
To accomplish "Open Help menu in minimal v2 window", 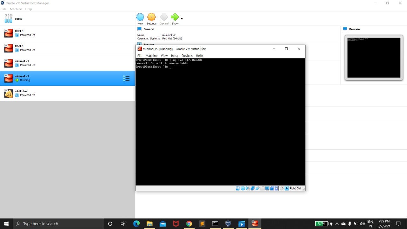I will 199,56.
